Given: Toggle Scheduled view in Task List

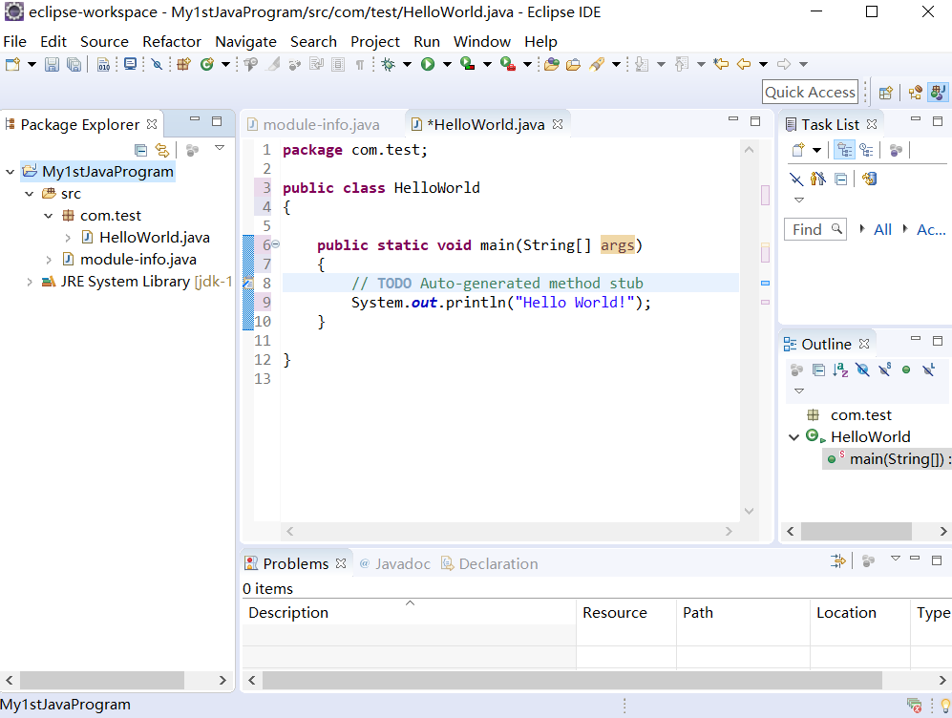Looking at the screenshot, I should [x=866, y=150].
